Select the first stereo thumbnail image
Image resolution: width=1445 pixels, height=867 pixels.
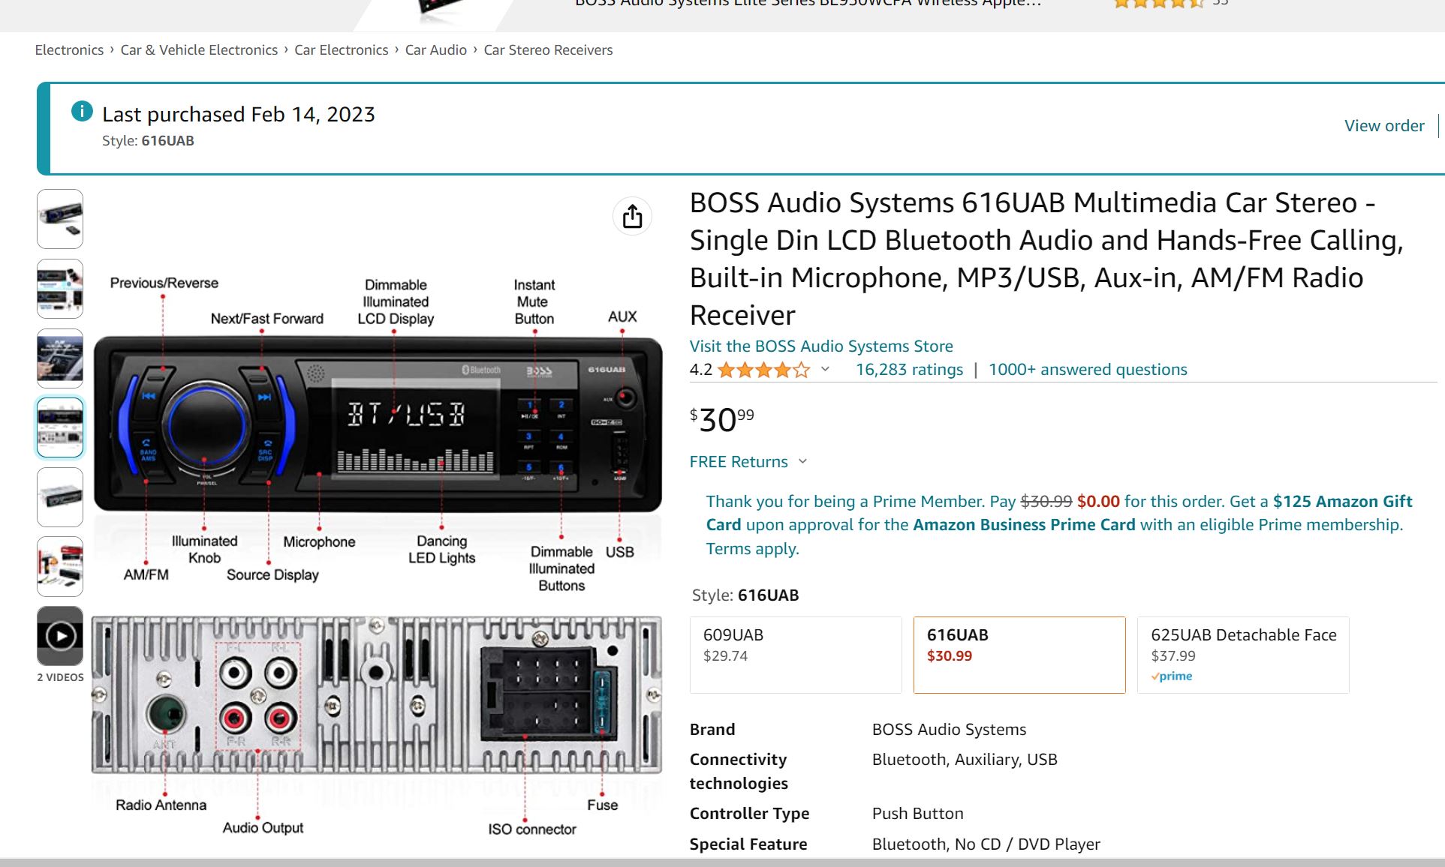60,218
